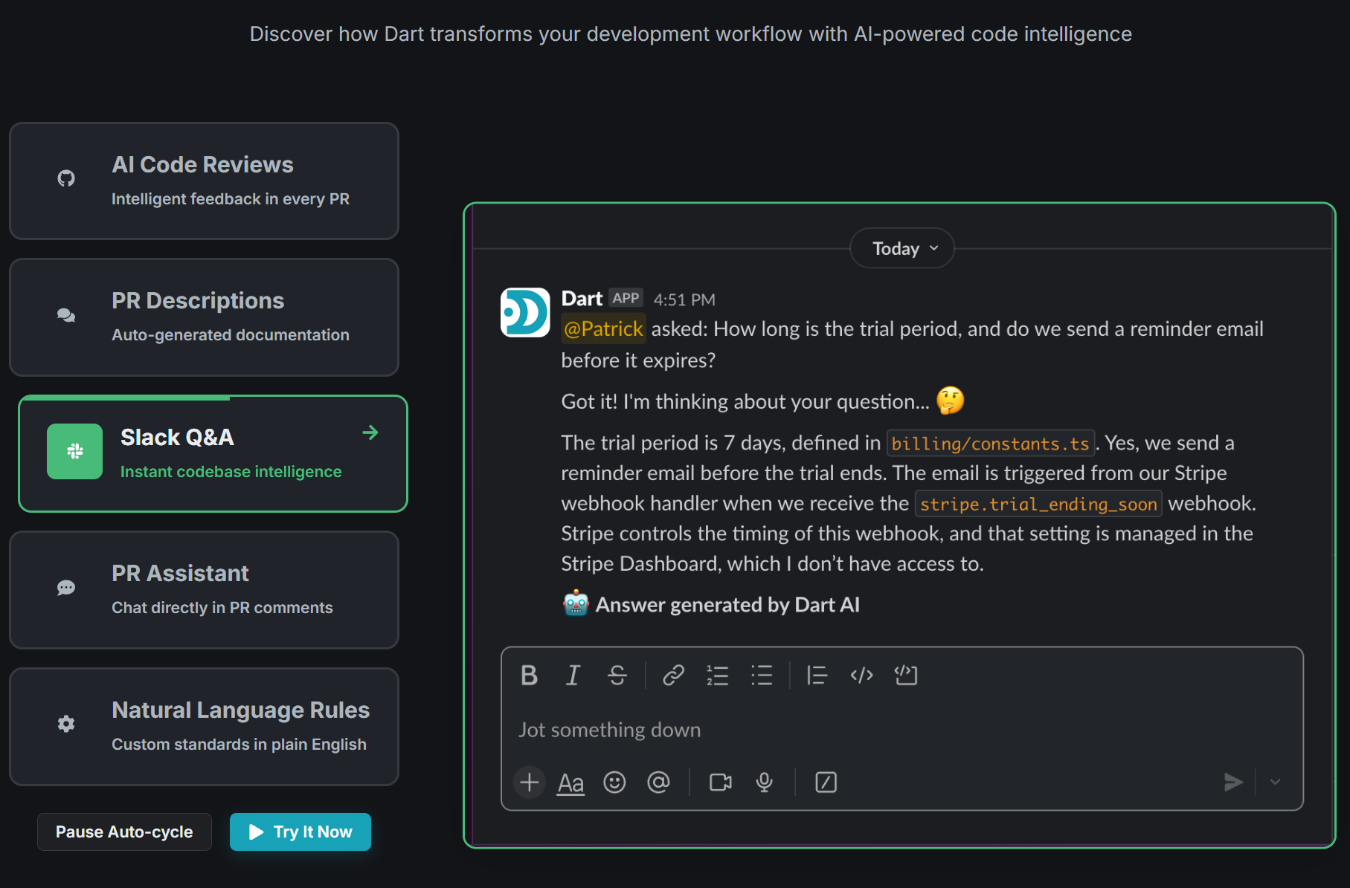The width and height of the screenshot is (1350, 888).
Task: Select the PR Assistant feature tab
Action: [x=204, y=590]
